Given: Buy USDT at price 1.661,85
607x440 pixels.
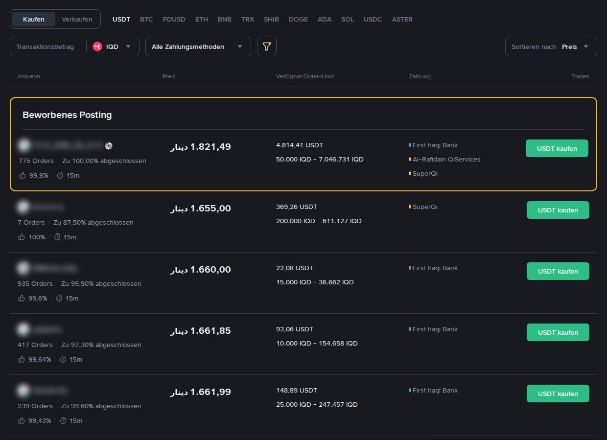Looking at the screenshot, I should (558, 332).
